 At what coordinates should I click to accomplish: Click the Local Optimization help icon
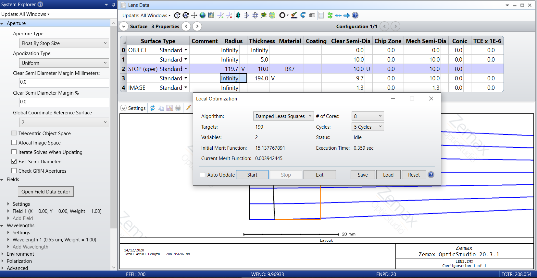431,175
